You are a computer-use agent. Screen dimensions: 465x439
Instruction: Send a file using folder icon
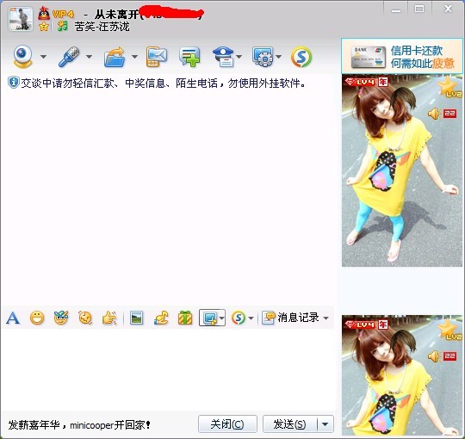tap(115, 57)
